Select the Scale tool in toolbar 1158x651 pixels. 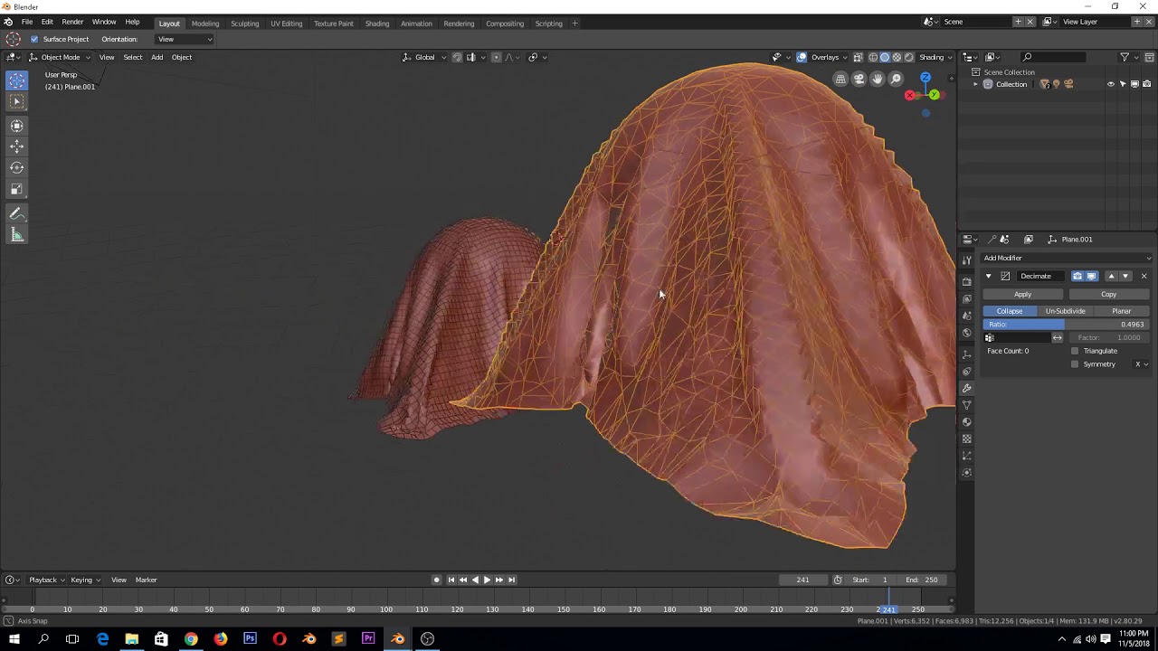pyautogui.click(x=16, y=189)
